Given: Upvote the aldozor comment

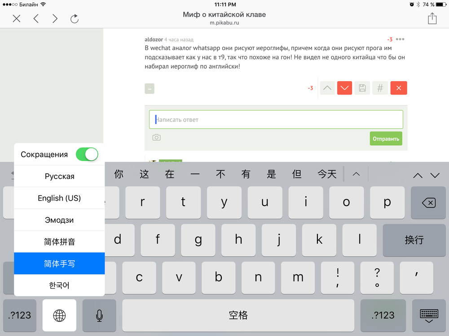Looking at the screenshot, I should coord(327,88).
